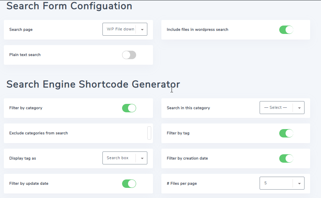
Task: Click the Filter by category label
Action: tap(26, 108)
